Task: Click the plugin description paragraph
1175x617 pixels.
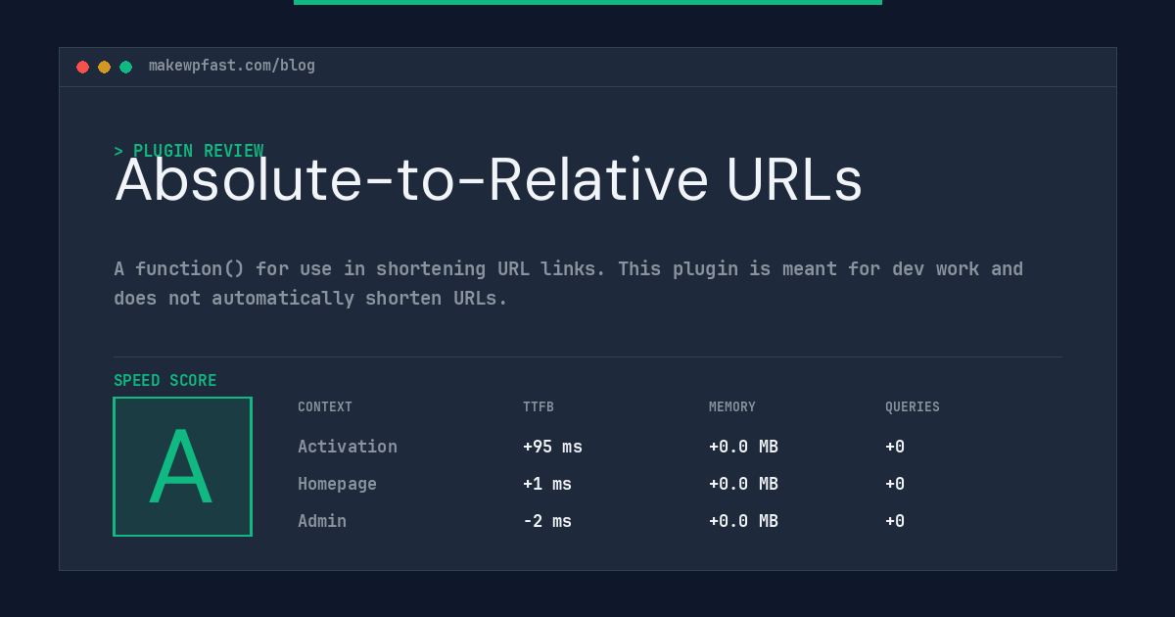Action: [568, 283]
